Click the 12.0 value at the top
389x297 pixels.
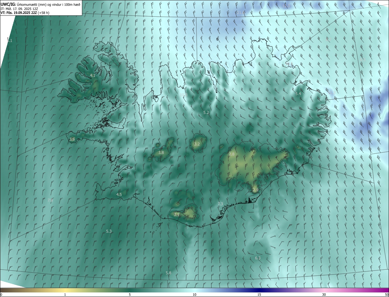tap(286, 6)
